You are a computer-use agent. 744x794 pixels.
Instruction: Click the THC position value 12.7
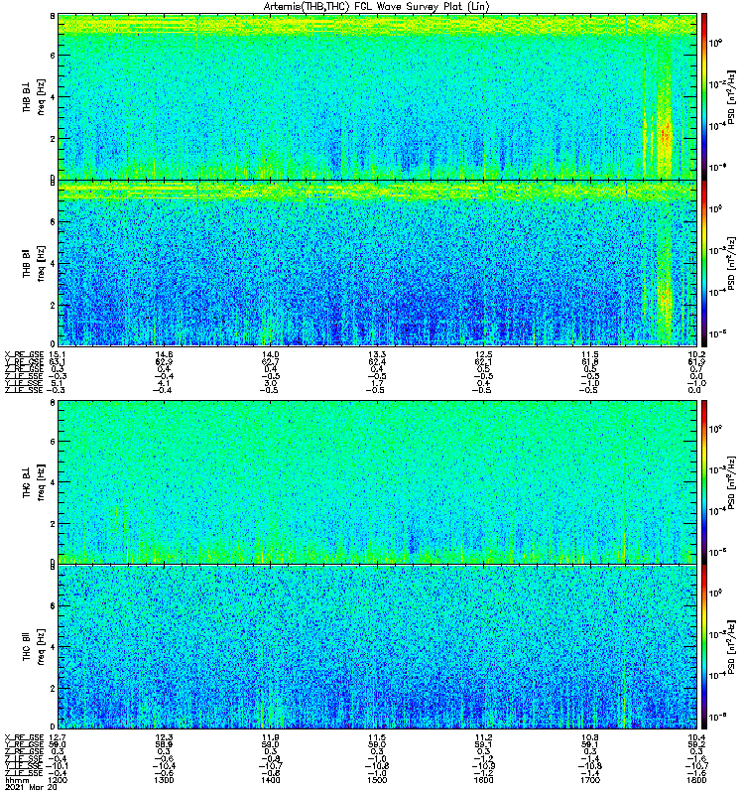coord(57,737)
